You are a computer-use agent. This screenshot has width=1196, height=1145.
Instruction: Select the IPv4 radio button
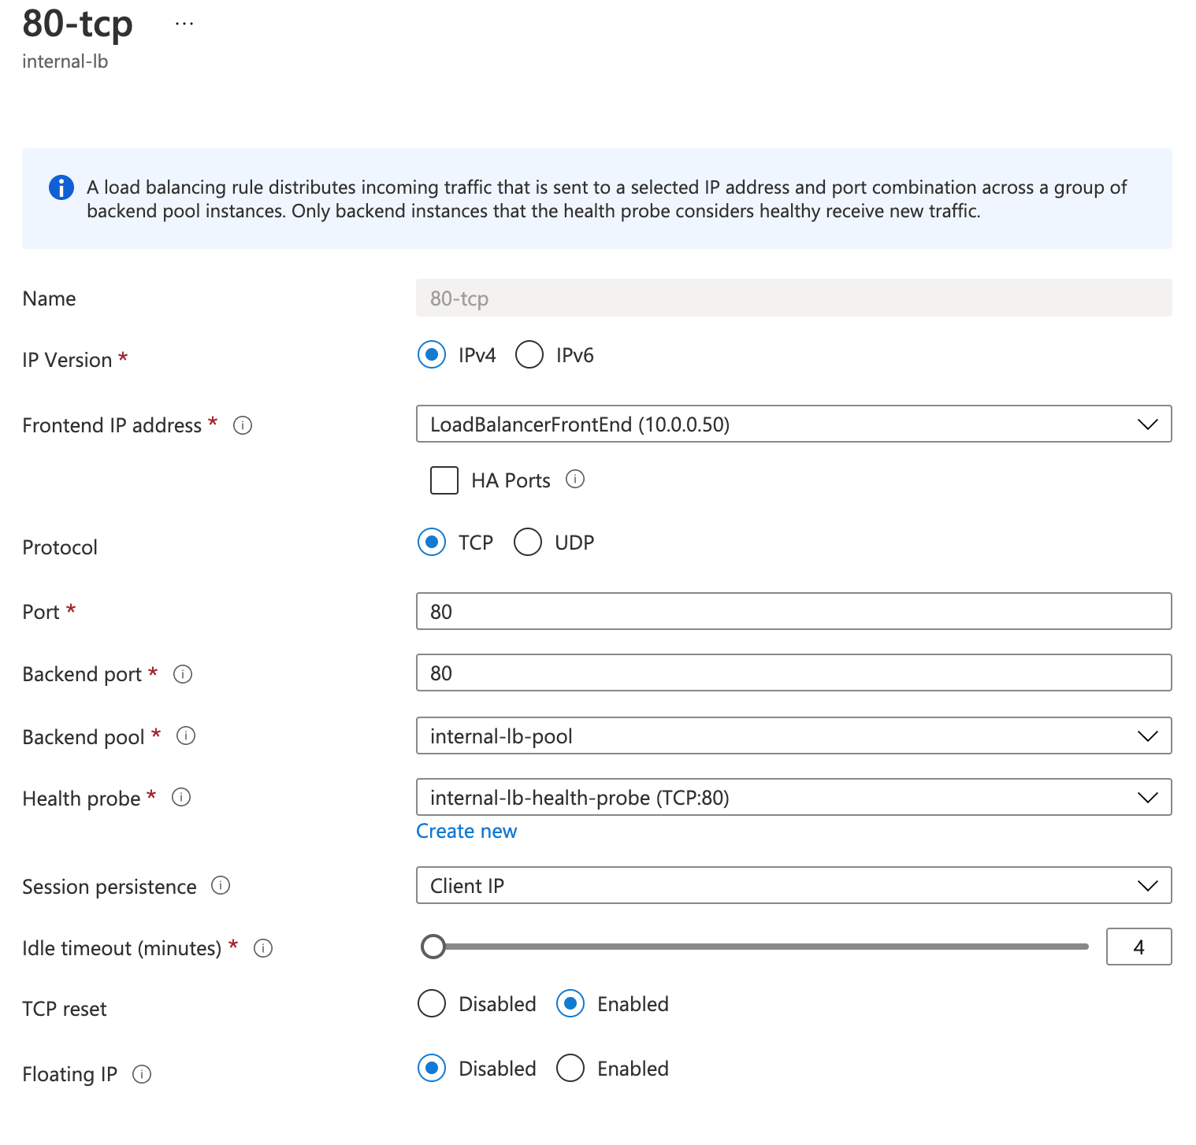point(432,354)
